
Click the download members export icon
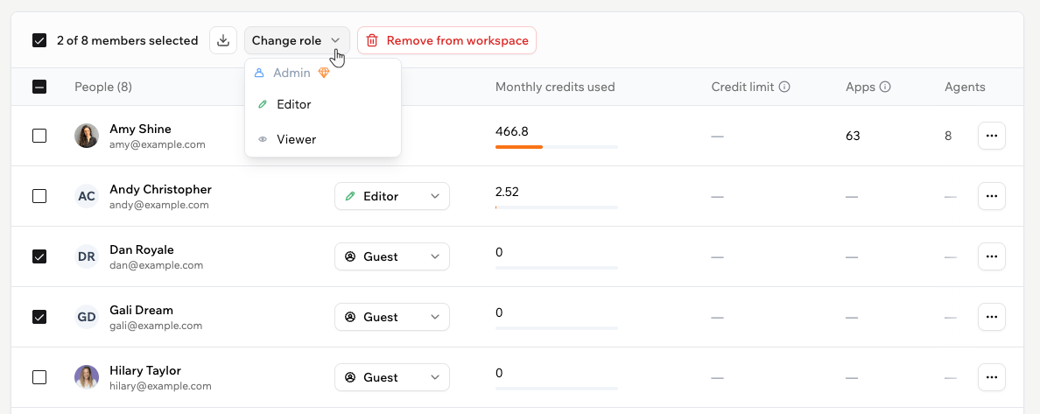(x=223, y=40)
